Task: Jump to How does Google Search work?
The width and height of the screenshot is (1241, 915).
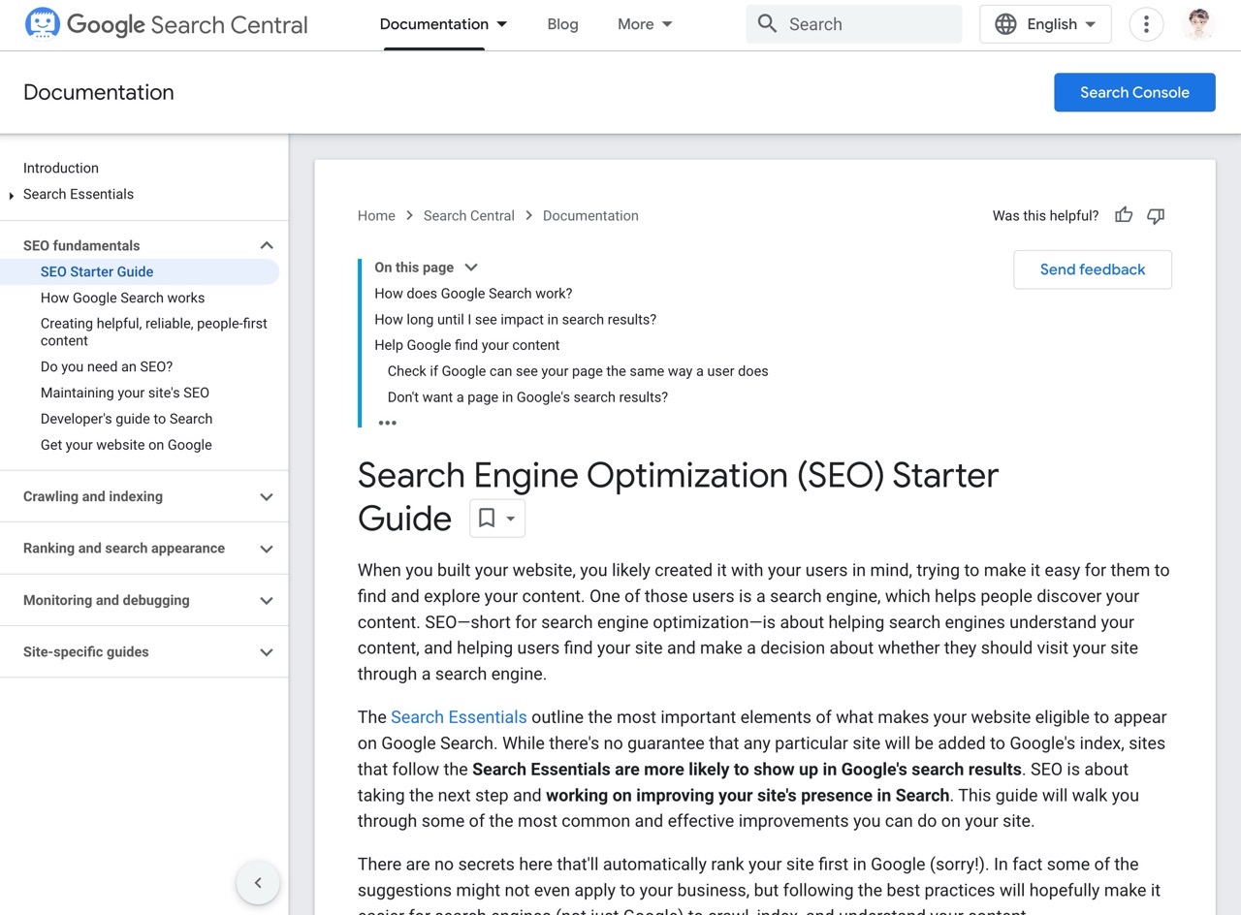Action: click(x=473, y=293)
